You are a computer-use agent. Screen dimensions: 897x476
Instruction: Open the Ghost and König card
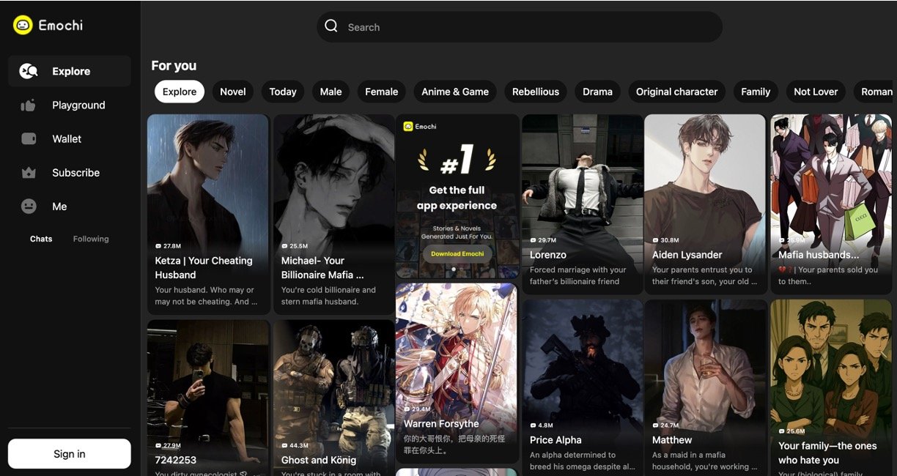click(x=334, y=398)
